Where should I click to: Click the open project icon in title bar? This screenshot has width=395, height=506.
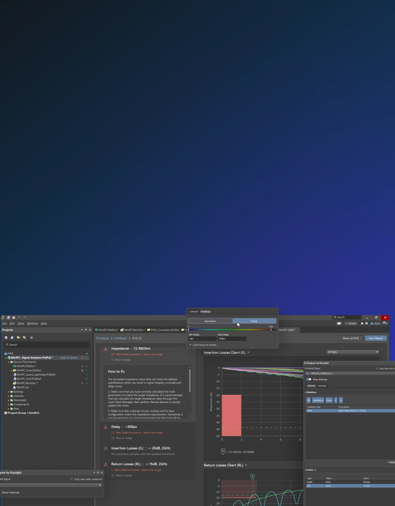[14, 317]
